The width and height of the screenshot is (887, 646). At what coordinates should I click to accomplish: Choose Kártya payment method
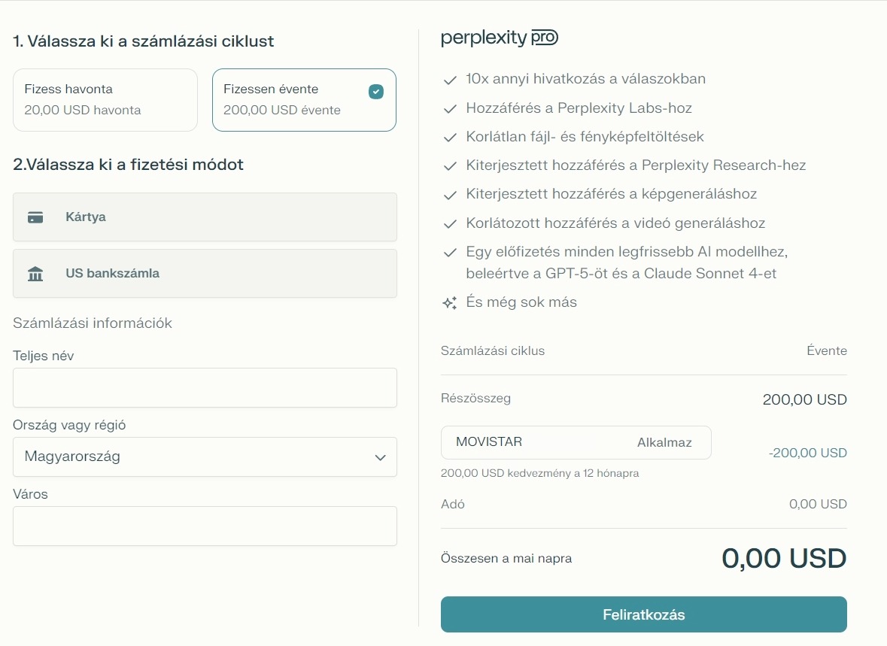(x=205, y=217)
